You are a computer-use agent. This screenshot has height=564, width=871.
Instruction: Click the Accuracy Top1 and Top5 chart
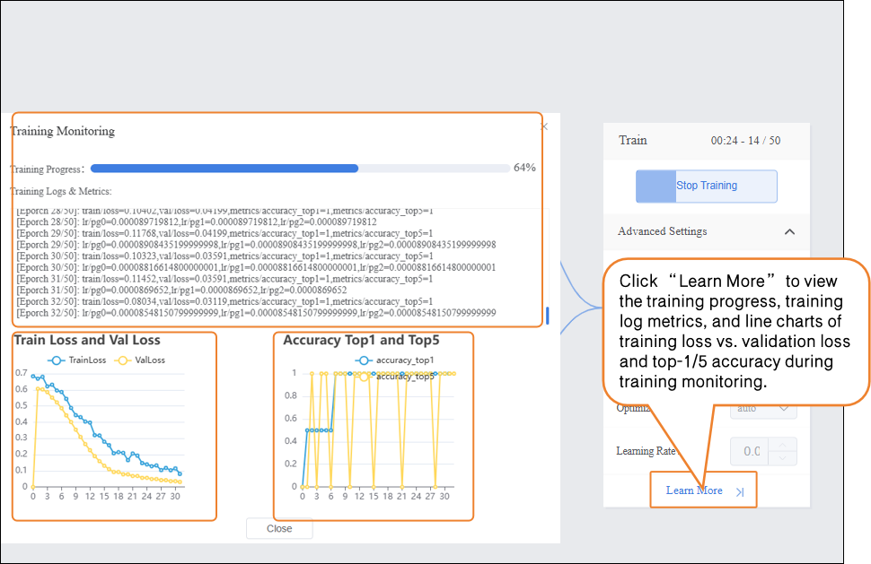pos(374,430)
